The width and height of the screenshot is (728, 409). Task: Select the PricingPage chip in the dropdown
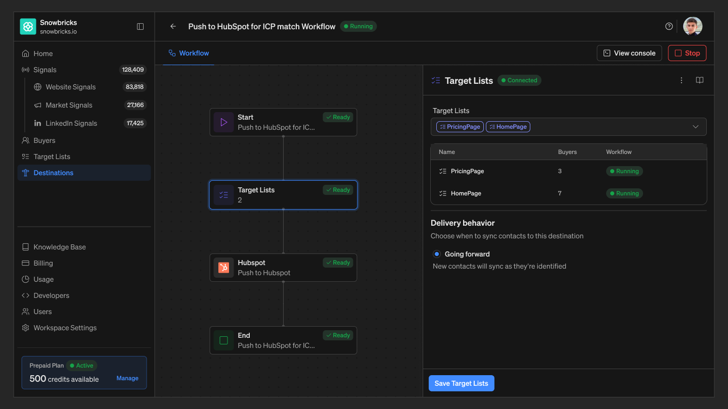pyautogui.click(x=460, y=127)
